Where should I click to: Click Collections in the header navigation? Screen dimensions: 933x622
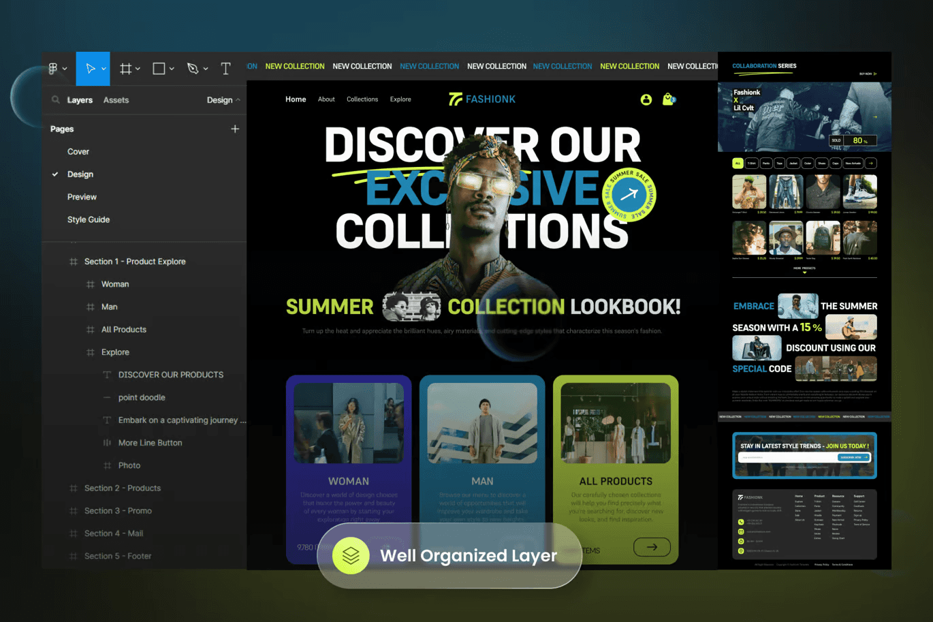pyautogui.click(x=362, y=99)
